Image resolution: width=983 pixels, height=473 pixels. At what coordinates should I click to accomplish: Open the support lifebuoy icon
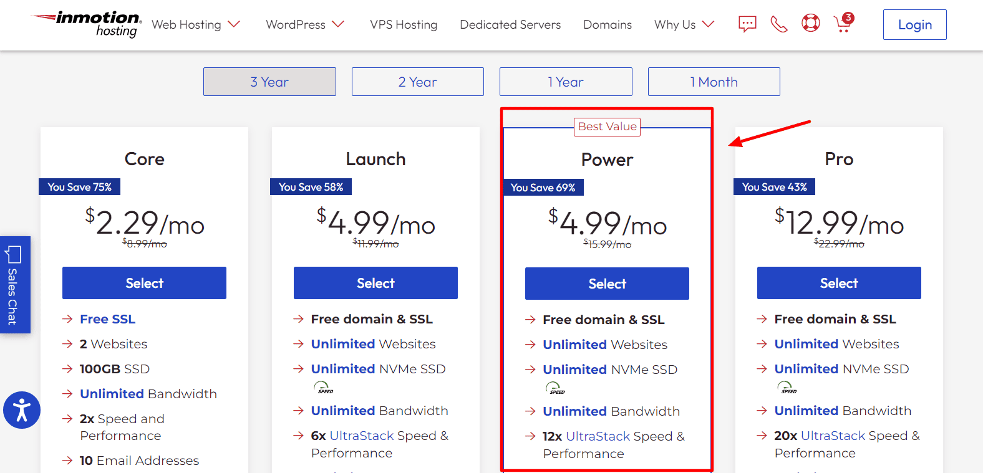[811, 24]
